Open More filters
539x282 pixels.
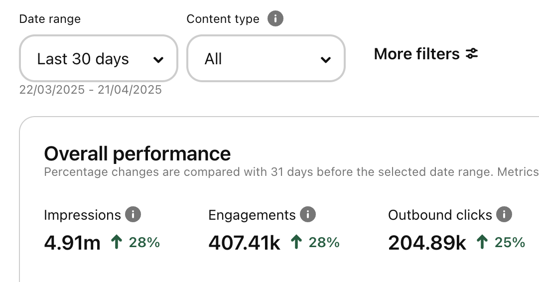[426, 54]
